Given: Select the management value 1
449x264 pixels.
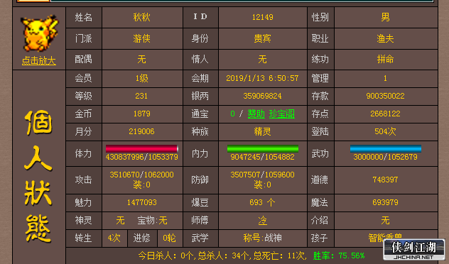Looking at the screenshot, I should [x=386, y=78].
